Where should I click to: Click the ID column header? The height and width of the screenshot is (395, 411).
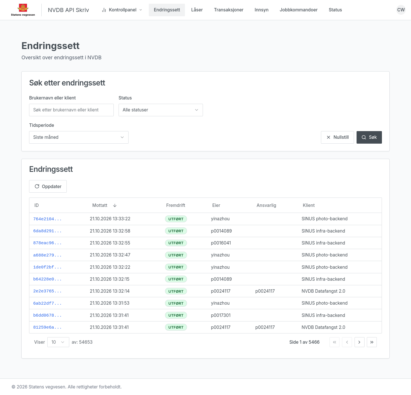tap(36, 205)
